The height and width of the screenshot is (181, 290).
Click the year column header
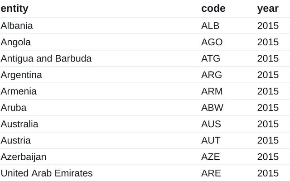268,9
